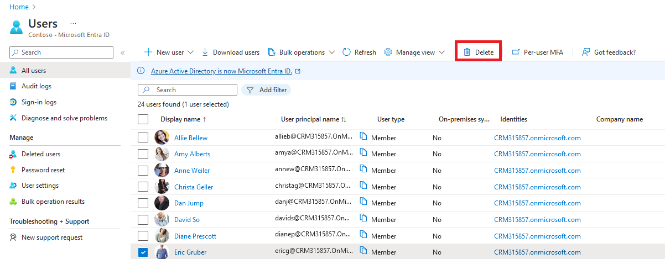Click the Add filter funnel icon
The image size is (665, 259).
(250, 90)
